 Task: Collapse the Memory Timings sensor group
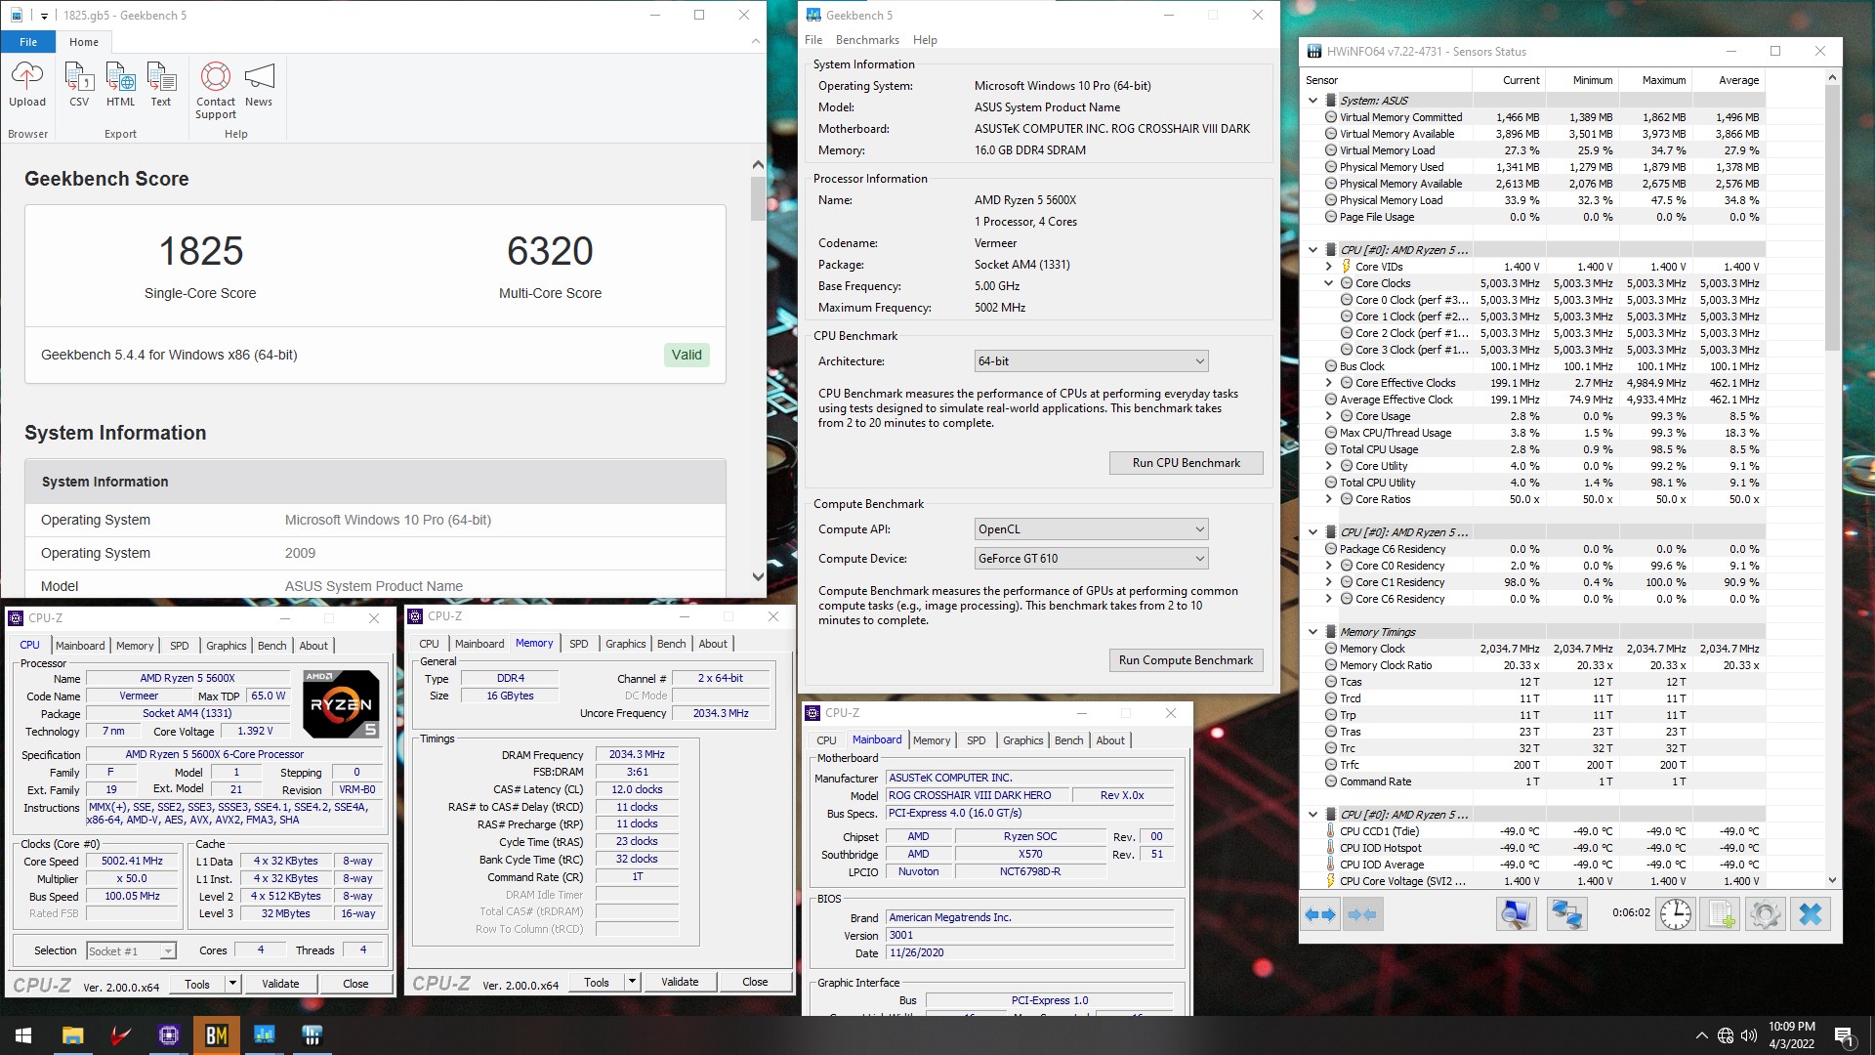[1313, 632]
